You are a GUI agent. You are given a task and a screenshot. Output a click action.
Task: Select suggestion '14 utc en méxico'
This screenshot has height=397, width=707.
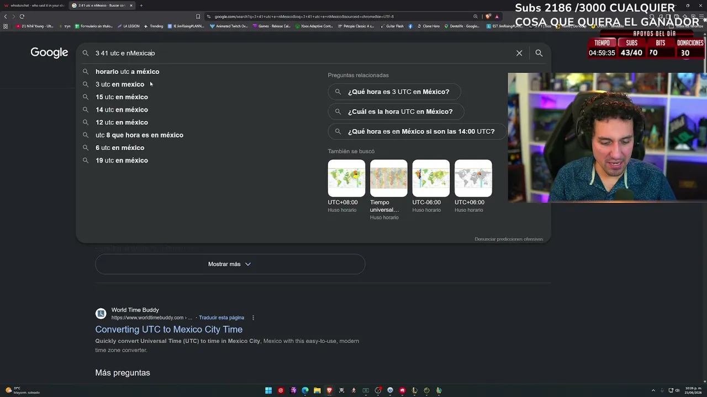[122, 110]
